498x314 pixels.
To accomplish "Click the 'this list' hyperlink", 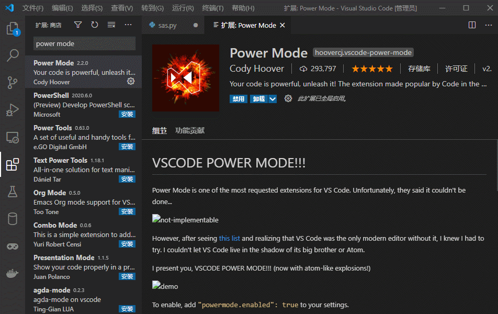I will tap(229, 238).
